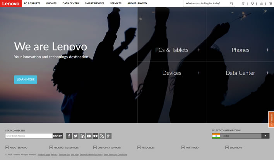
Task: Open Lenovo's Facebook page
Action: click(69, 136)
